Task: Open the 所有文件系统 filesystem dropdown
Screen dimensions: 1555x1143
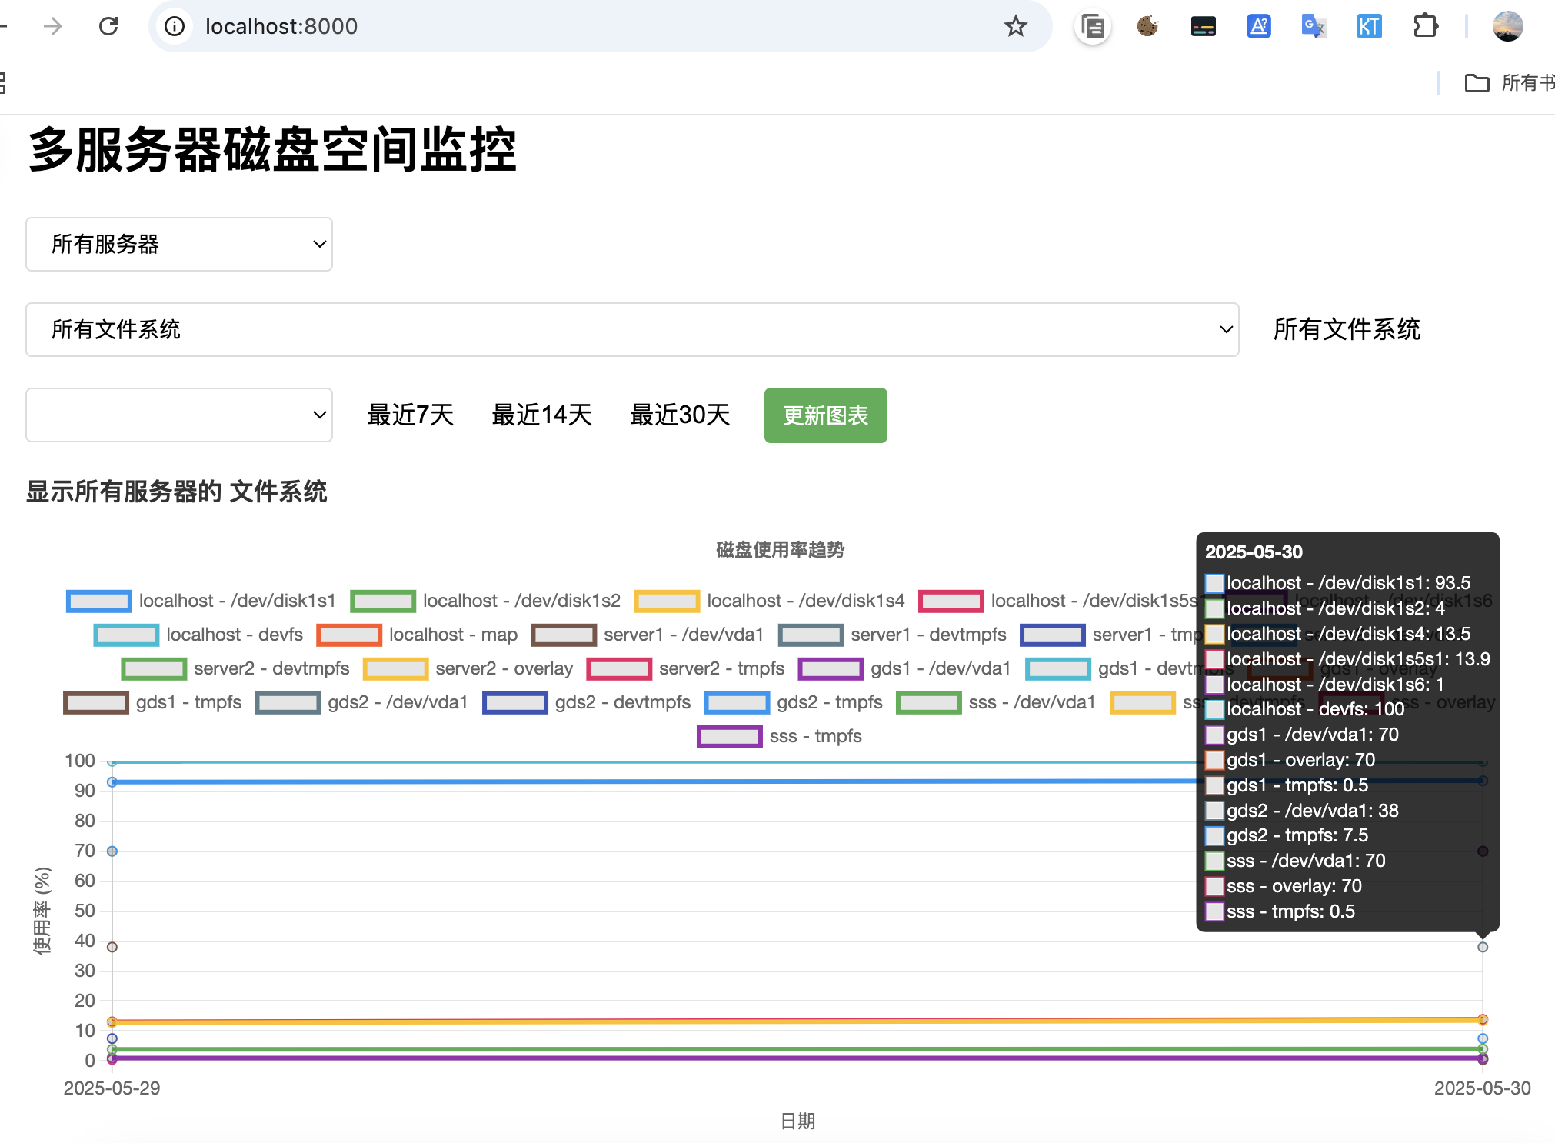Action: point(632,329)
